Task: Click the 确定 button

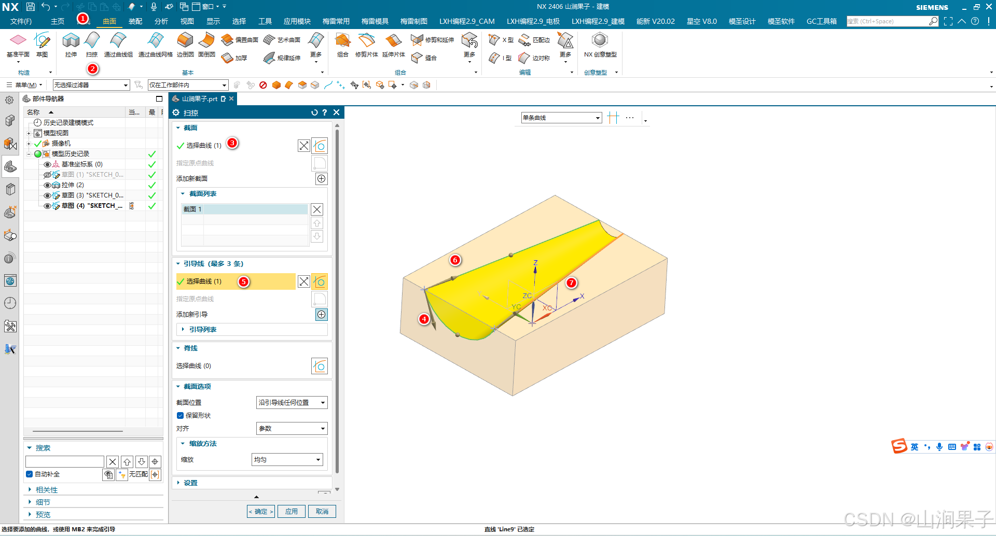Action: (261, 512)
